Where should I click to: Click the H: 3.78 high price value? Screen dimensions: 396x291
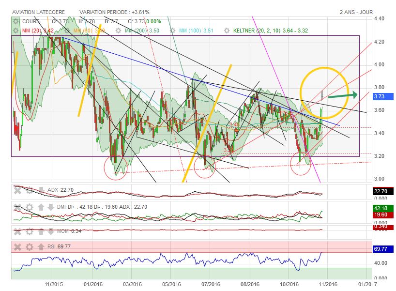(87, 21)
